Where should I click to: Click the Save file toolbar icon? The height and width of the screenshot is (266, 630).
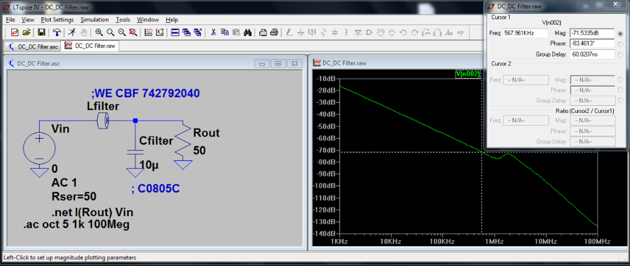[42, 32]
